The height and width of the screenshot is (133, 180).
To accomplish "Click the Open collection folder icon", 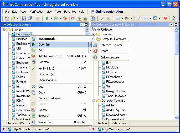I will tap(13, 18).
